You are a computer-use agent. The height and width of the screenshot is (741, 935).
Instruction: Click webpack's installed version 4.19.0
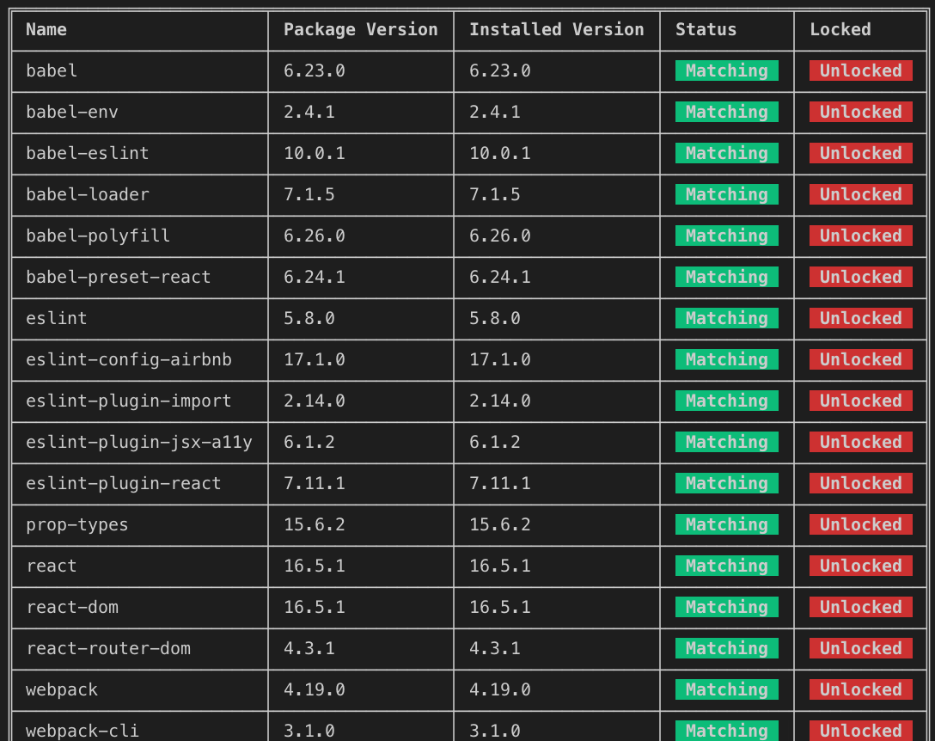[499, 689]
